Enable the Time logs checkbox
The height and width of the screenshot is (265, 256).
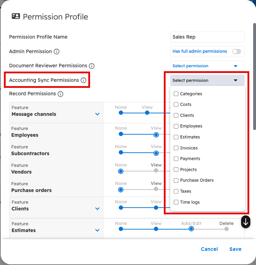[x=176, y=202]
